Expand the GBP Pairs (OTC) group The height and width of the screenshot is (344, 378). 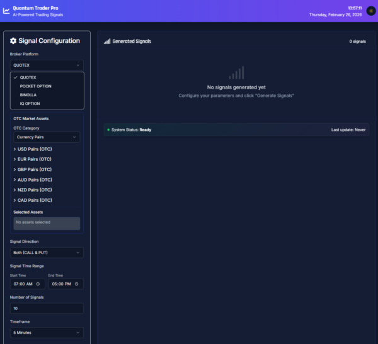coord(35,170)
